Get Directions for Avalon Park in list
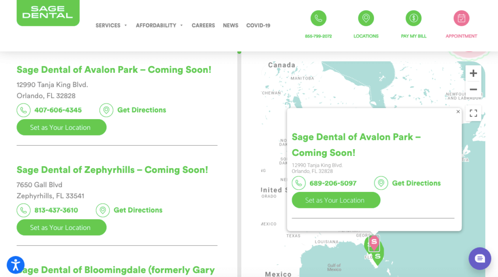The image size is (498, 277). tap(142, 110)
